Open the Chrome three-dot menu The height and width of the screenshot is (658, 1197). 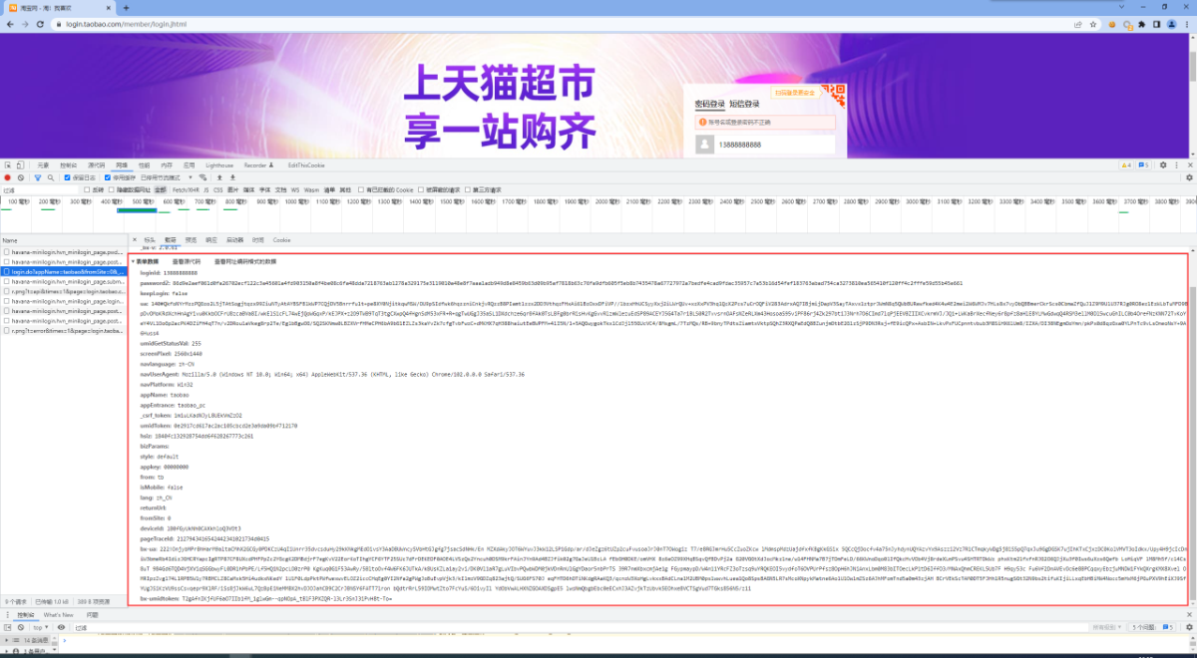pos(1187,24)
